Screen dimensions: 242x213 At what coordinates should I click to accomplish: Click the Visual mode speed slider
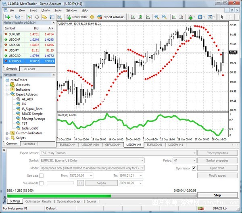pos(60,183)
